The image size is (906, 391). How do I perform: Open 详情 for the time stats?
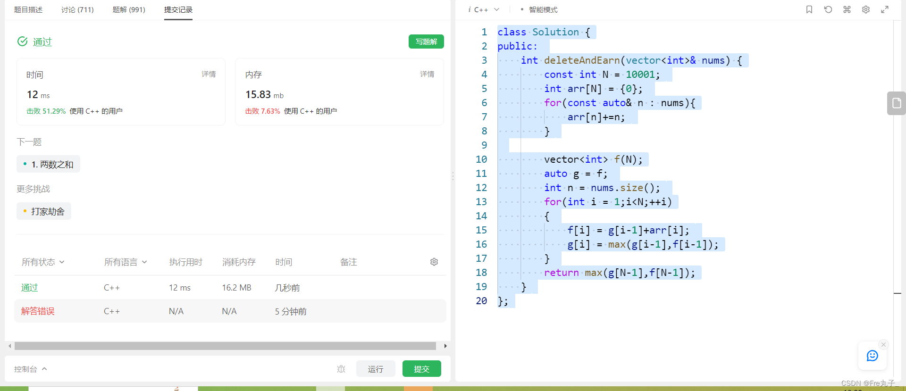[x=209, y=74]
